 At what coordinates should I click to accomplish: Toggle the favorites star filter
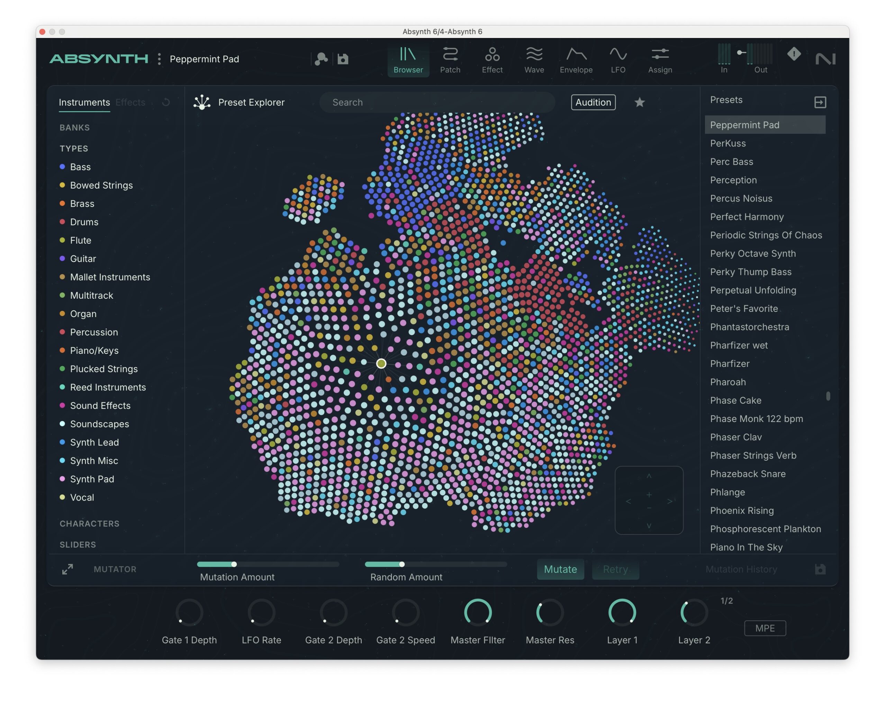[x=640, y=102]
